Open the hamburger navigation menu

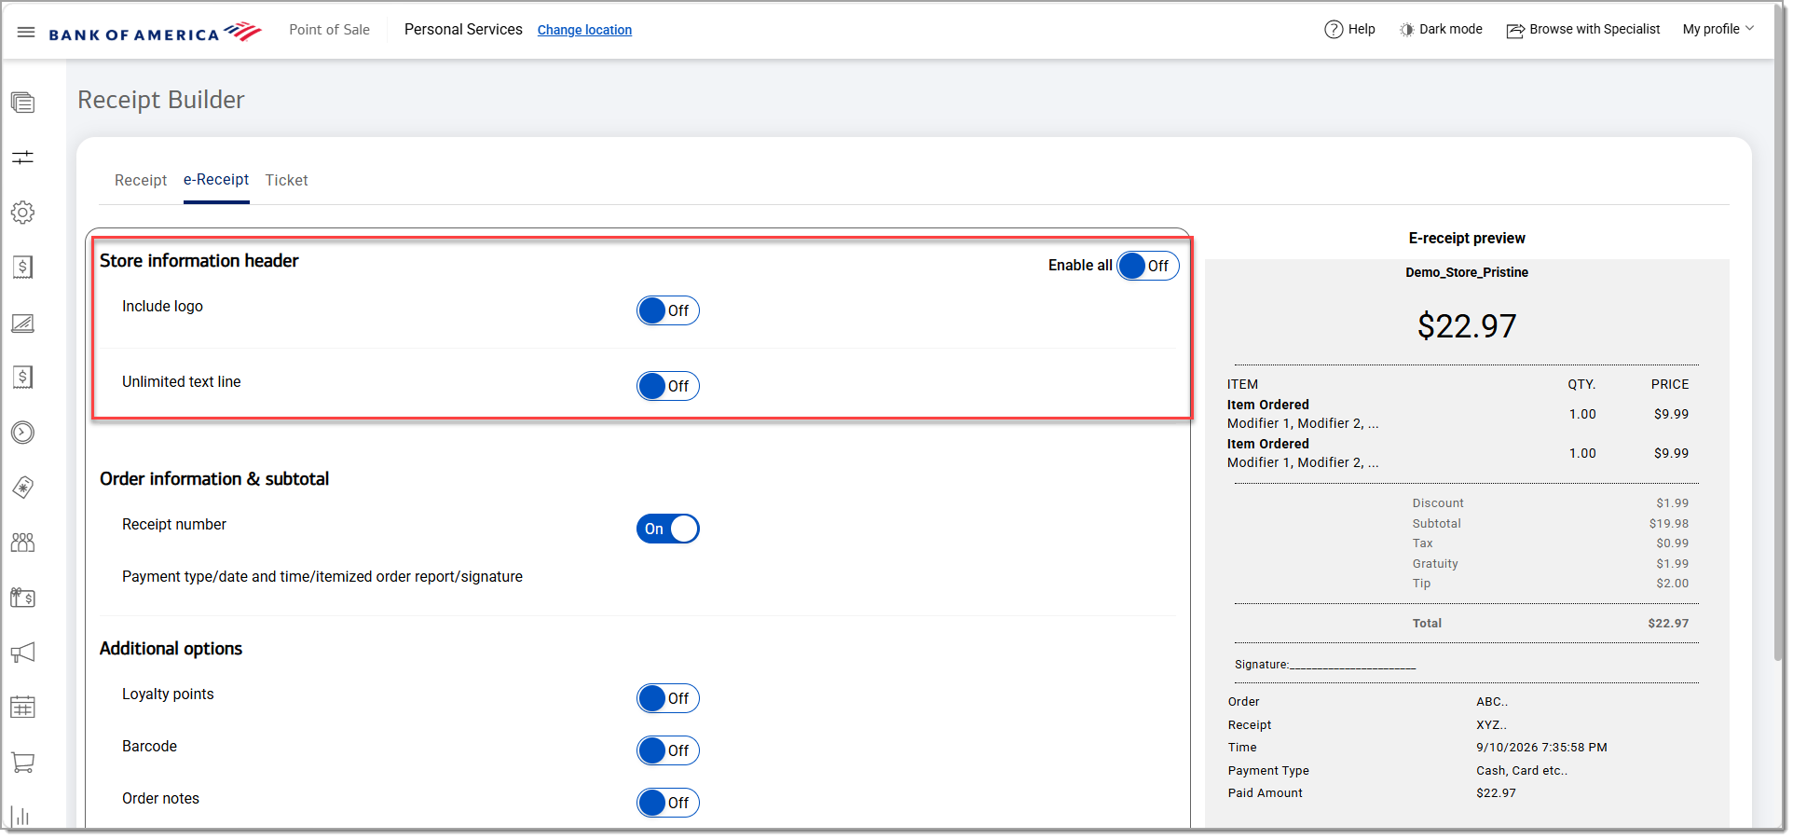pyautogui.click(x=26, y=32)
